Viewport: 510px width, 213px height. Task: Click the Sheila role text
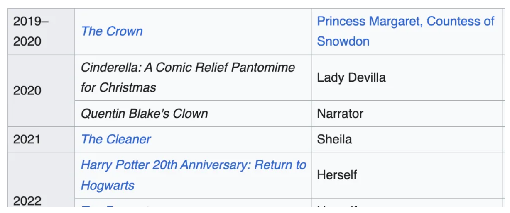pos(334,139)
